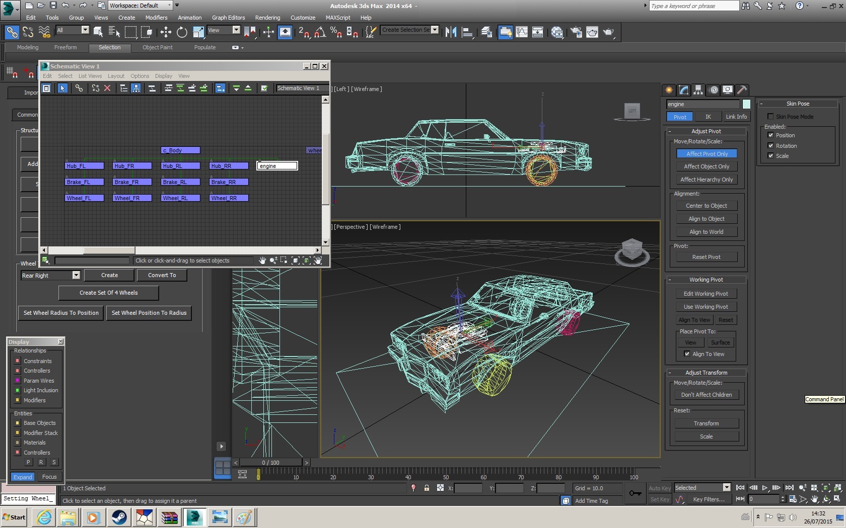This screenshot has height=528, width=846.
Task: Switch to the Object Paint ribbon tab
Action: 157,47
